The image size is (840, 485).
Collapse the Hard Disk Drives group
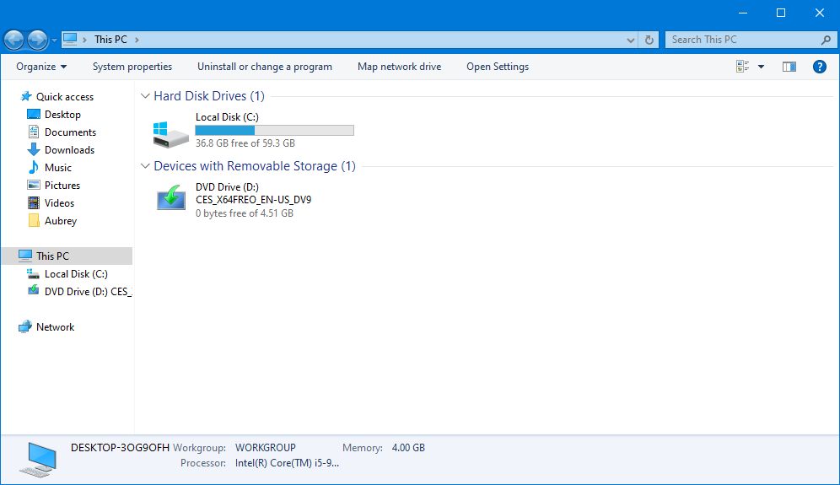pyautogui.click(x=145, y=96)
